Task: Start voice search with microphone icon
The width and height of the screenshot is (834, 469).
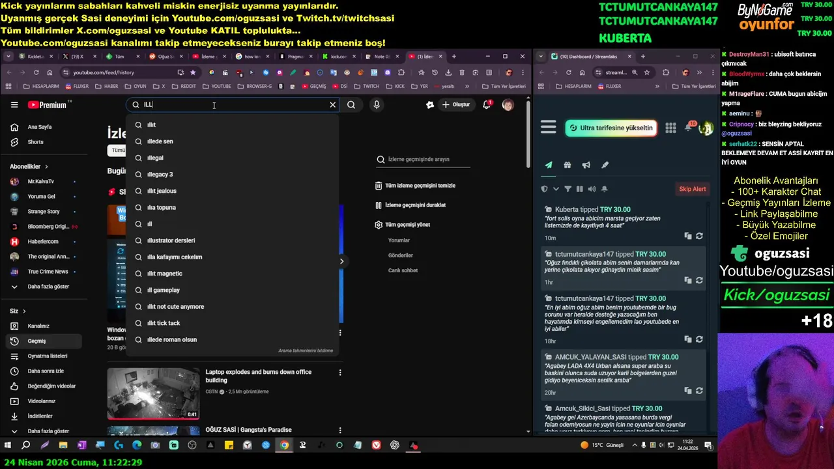Action: [x=376, y=104]
